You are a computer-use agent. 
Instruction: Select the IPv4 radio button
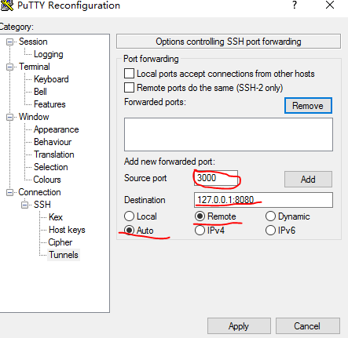point(200,231)
